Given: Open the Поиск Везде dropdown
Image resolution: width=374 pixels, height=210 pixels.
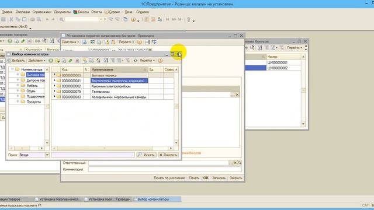Looking at the screenshot, I should point(47,155).
